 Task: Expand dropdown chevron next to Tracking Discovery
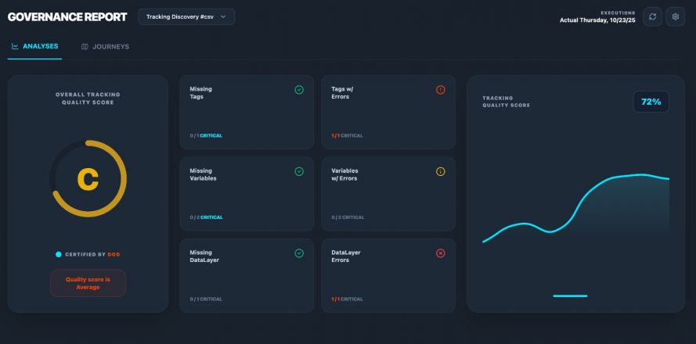tap(224, 16)
